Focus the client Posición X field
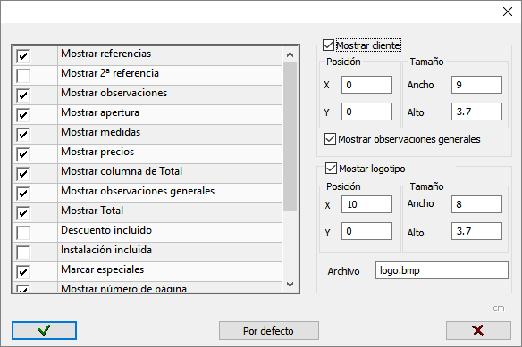 point(366,85)
